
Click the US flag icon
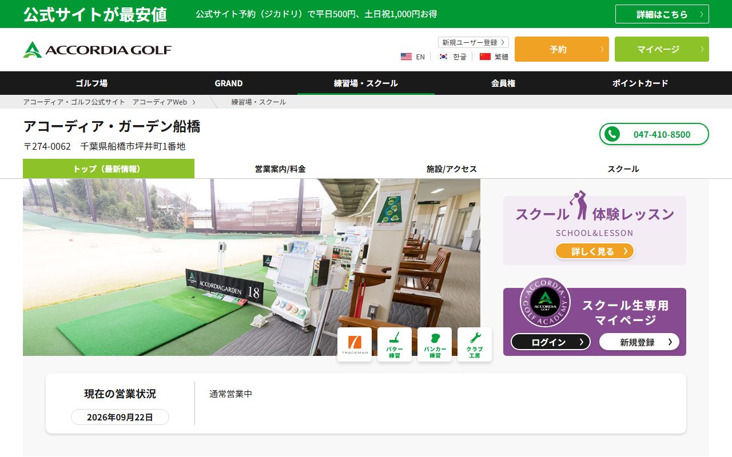point(406,57)
